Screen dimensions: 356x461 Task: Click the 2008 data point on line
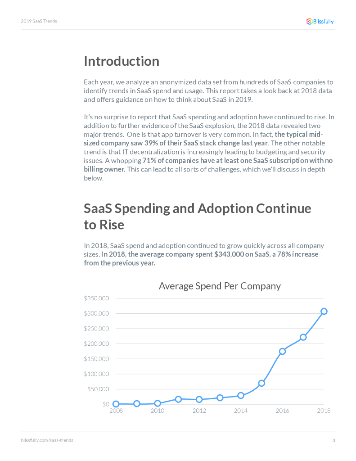pos(116,404)
